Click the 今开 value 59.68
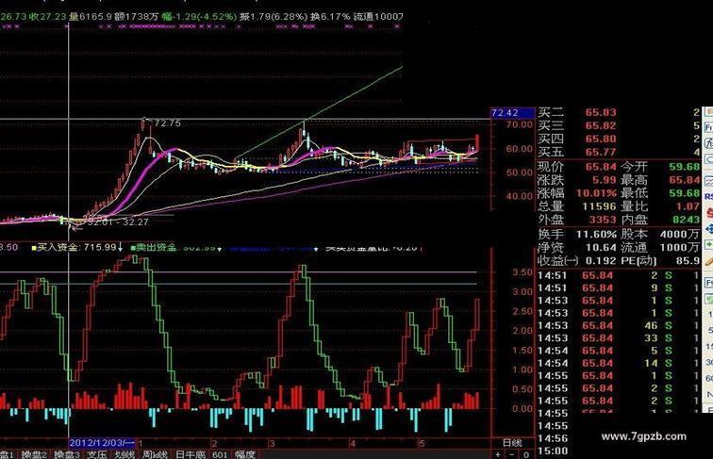This screenshot has width=713, height=459. (685, 167)
